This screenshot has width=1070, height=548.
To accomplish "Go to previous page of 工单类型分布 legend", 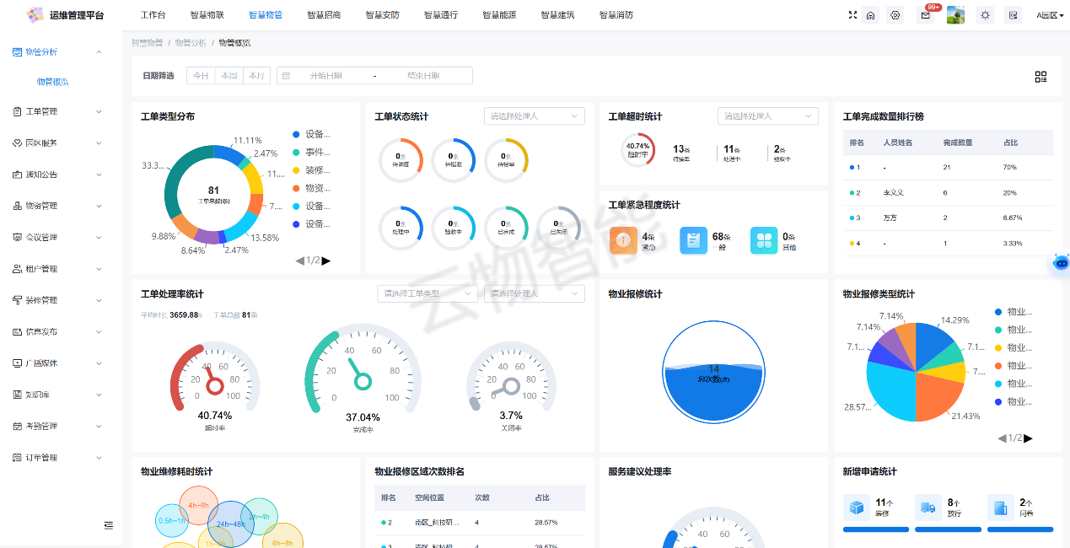I will [299, 261].
